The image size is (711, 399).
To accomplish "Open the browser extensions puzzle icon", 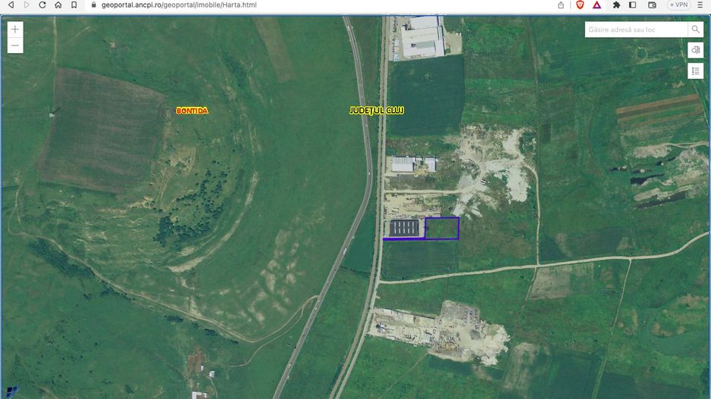I will (x=616, y=5).
